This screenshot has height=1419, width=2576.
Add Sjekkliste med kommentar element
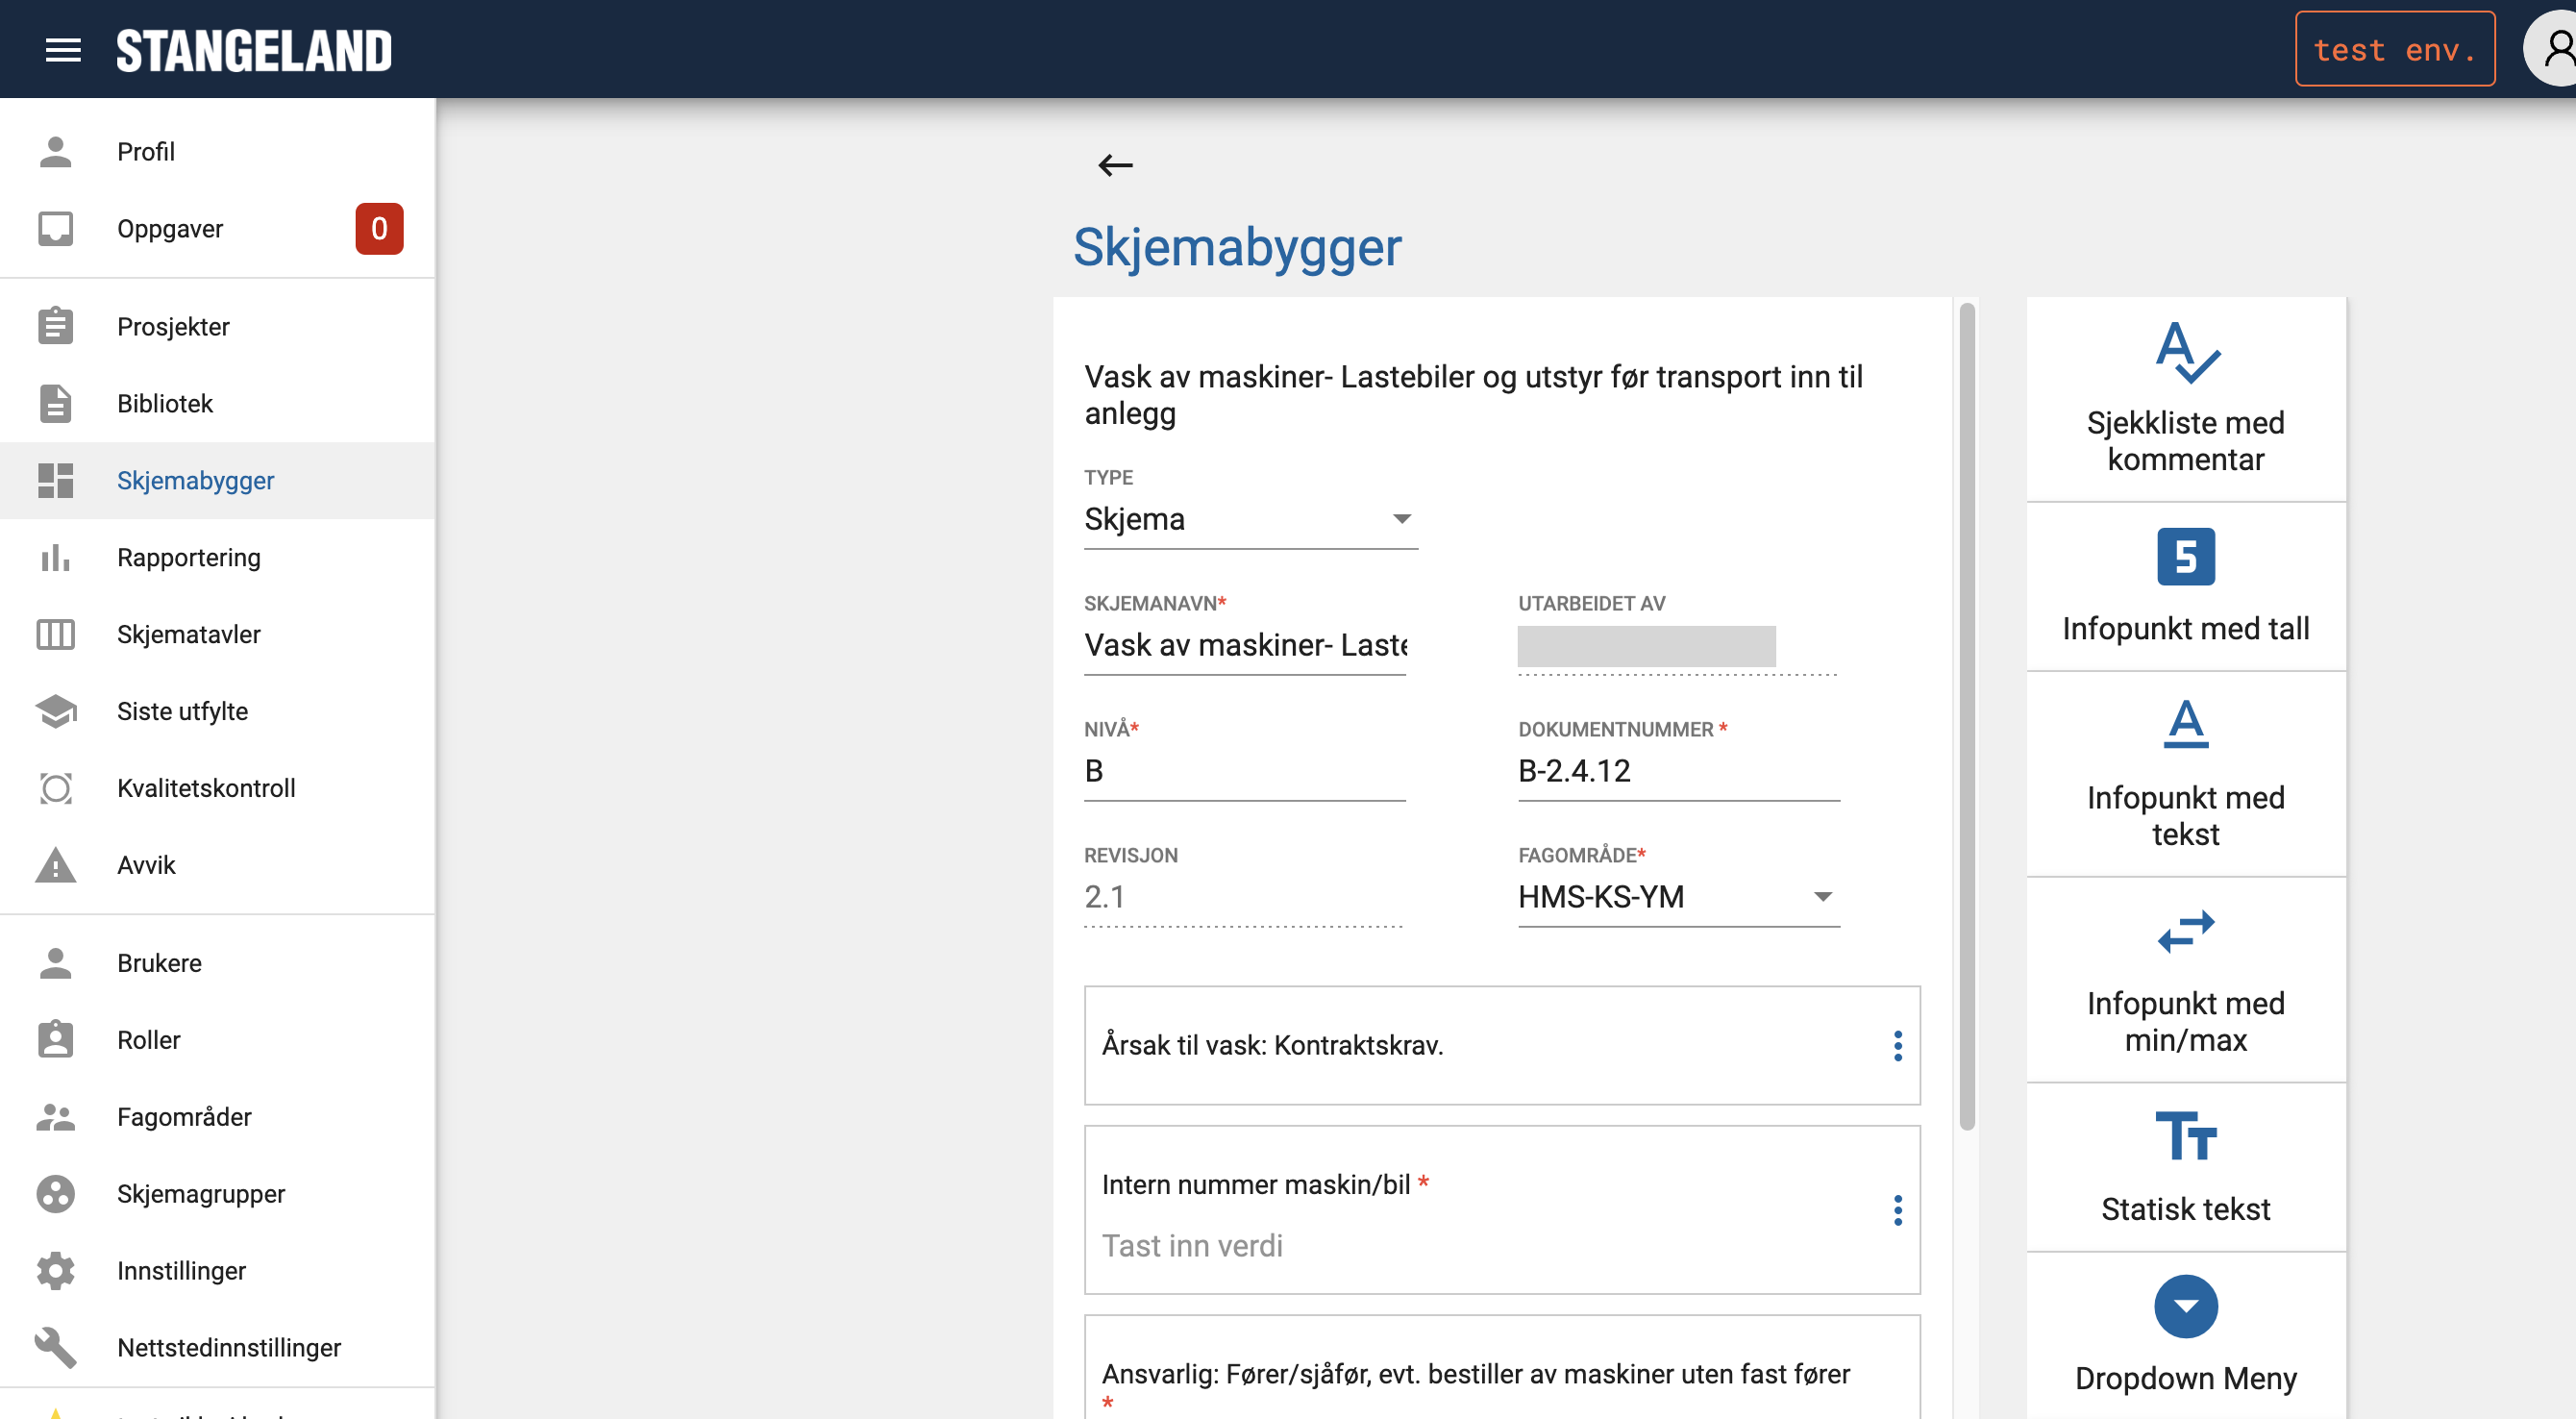tap(2185, 398)
